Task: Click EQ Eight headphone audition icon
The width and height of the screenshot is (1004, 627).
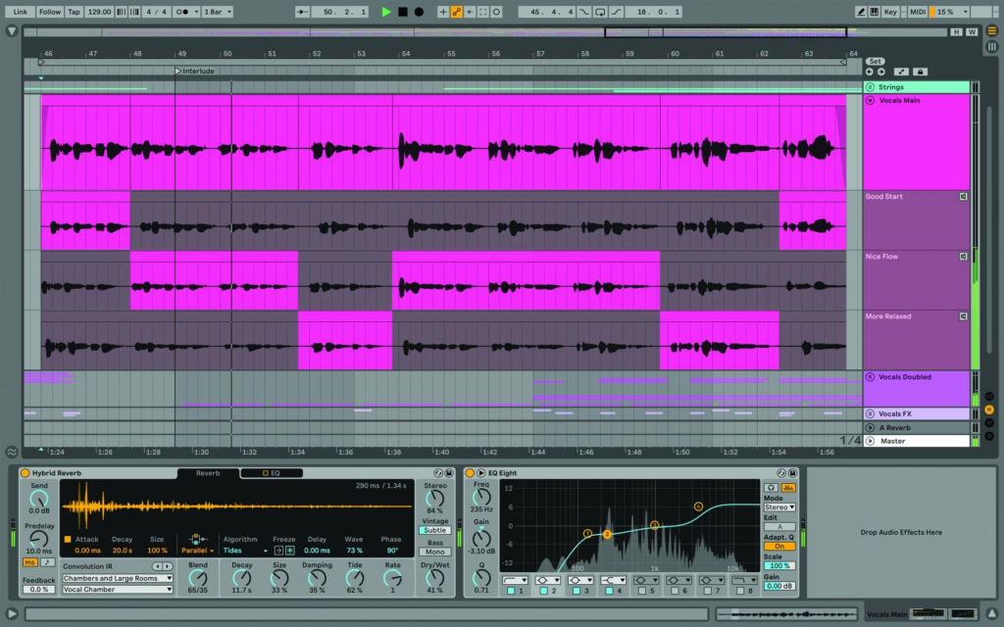Action: coord(772,487)
